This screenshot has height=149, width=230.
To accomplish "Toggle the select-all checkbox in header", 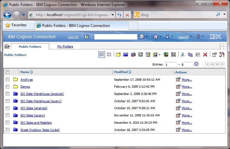I will pos(8,72).
